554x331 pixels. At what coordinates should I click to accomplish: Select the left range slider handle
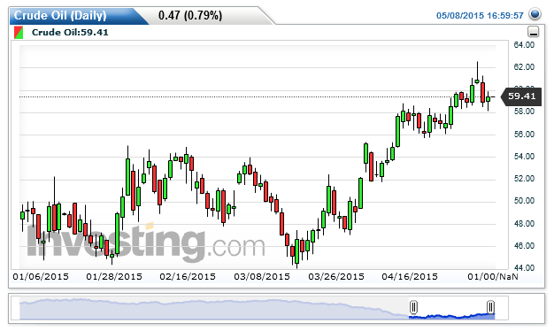point(413,307)
